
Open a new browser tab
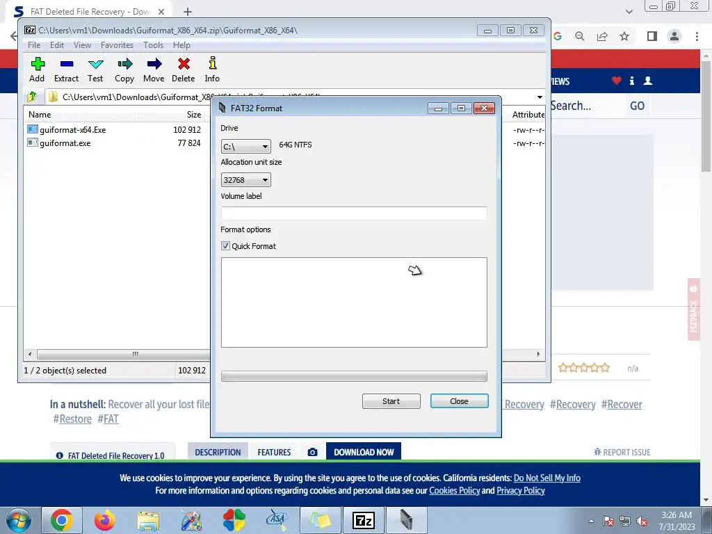(188, 12)
